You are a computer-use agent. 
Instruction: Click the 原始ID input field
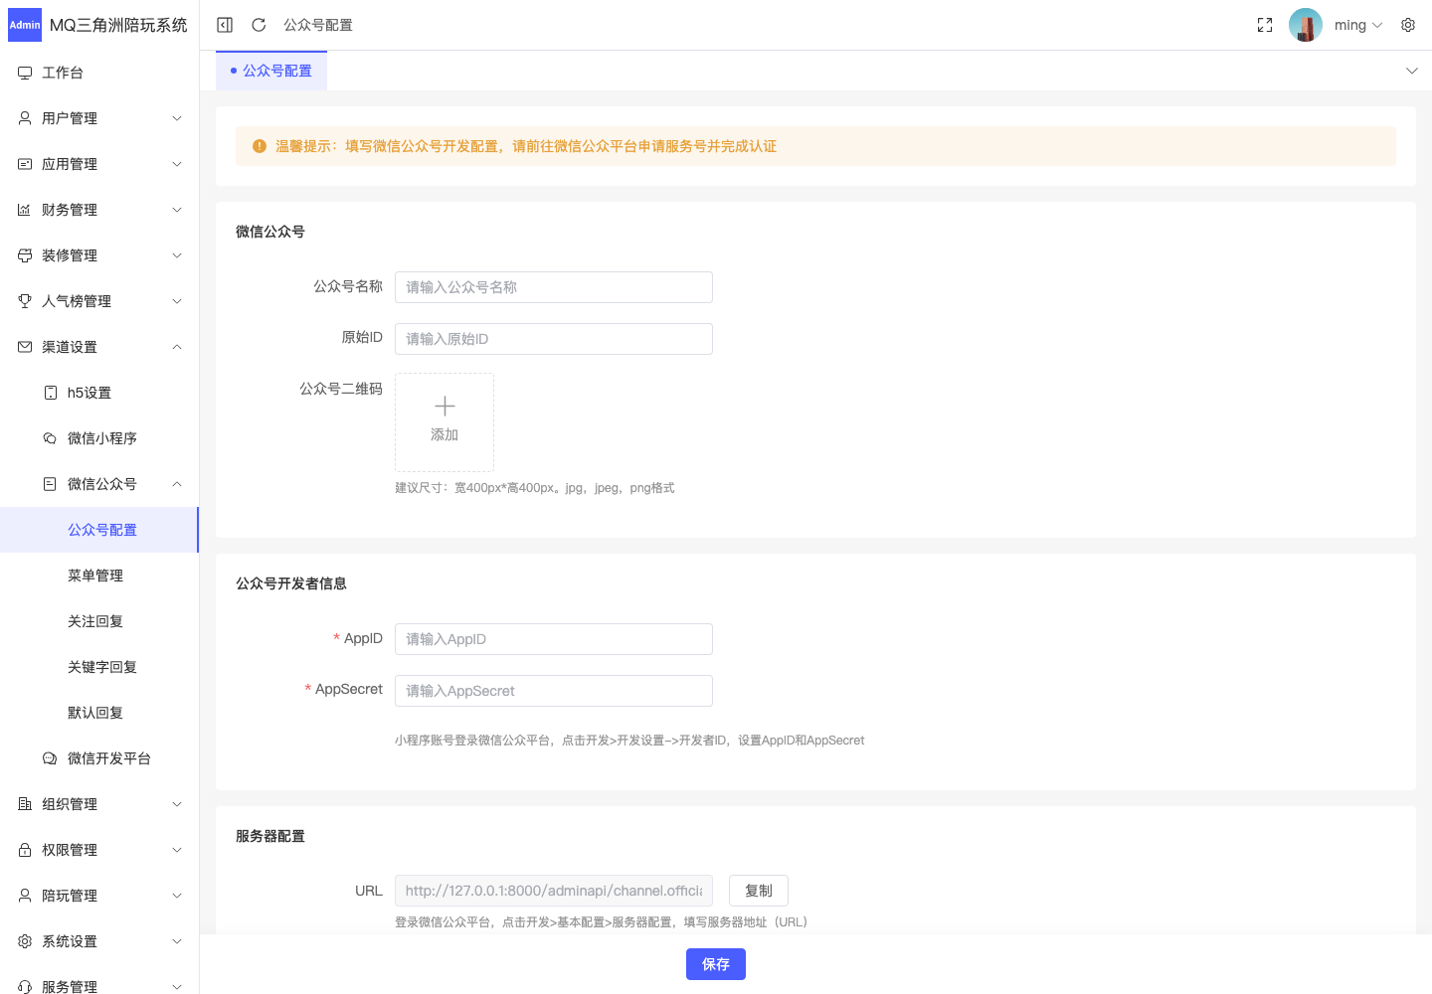[x=554, y=339]
